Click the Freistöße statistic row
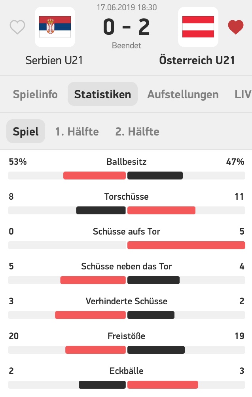Screen dimensions: 252x397 [126, 342]
